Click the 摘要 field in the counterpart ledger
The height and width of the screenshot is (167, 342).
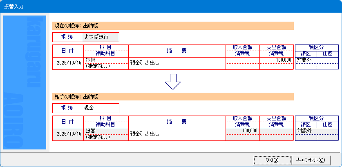click(x=177, y=134)
